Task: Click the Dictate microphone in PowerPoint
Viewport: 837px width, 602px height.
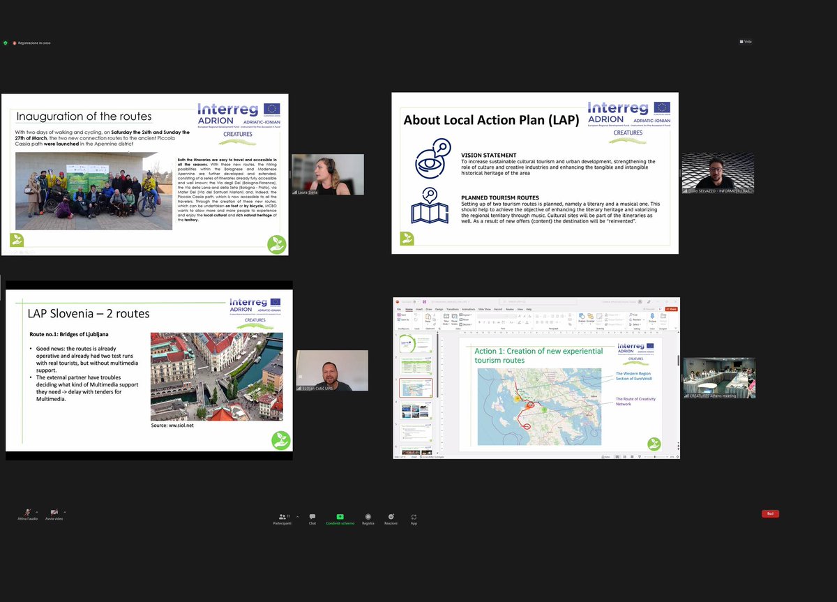Action: (x=652, y=319)
